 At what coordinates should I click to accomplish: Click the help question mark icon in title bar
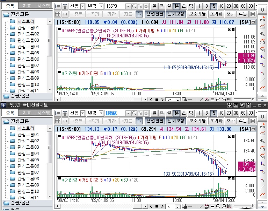(248, 105)
